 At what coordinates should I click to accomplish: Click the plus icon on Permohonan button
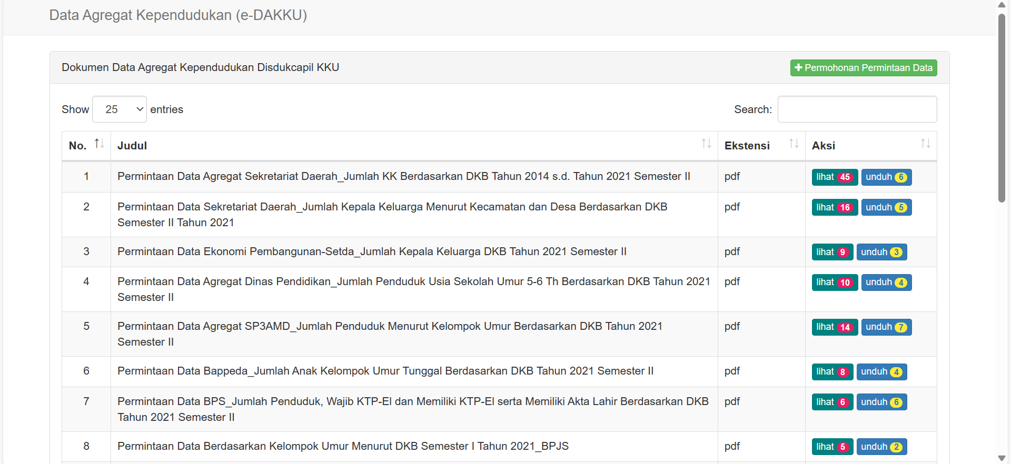pos(798,68)
